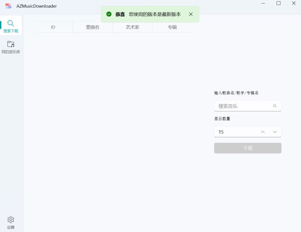Open 设置 settings gear at bottom
Screen dimensions: 301x232
click(x=11, y=223)
